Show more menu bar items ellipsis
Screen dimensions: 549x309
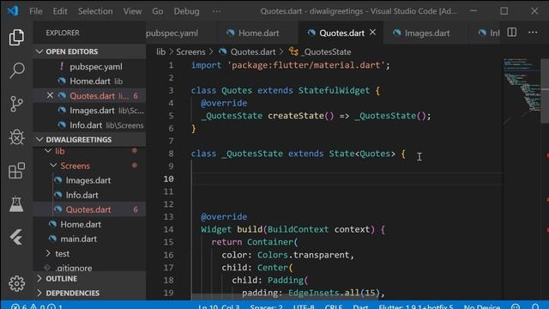217,11
